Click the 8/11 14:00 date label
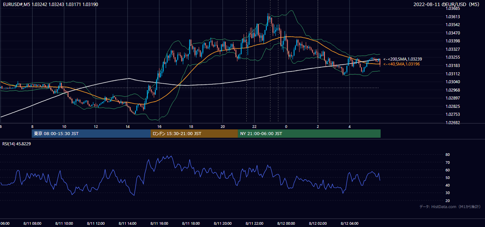485x227 pixels. tap(128, 224)
